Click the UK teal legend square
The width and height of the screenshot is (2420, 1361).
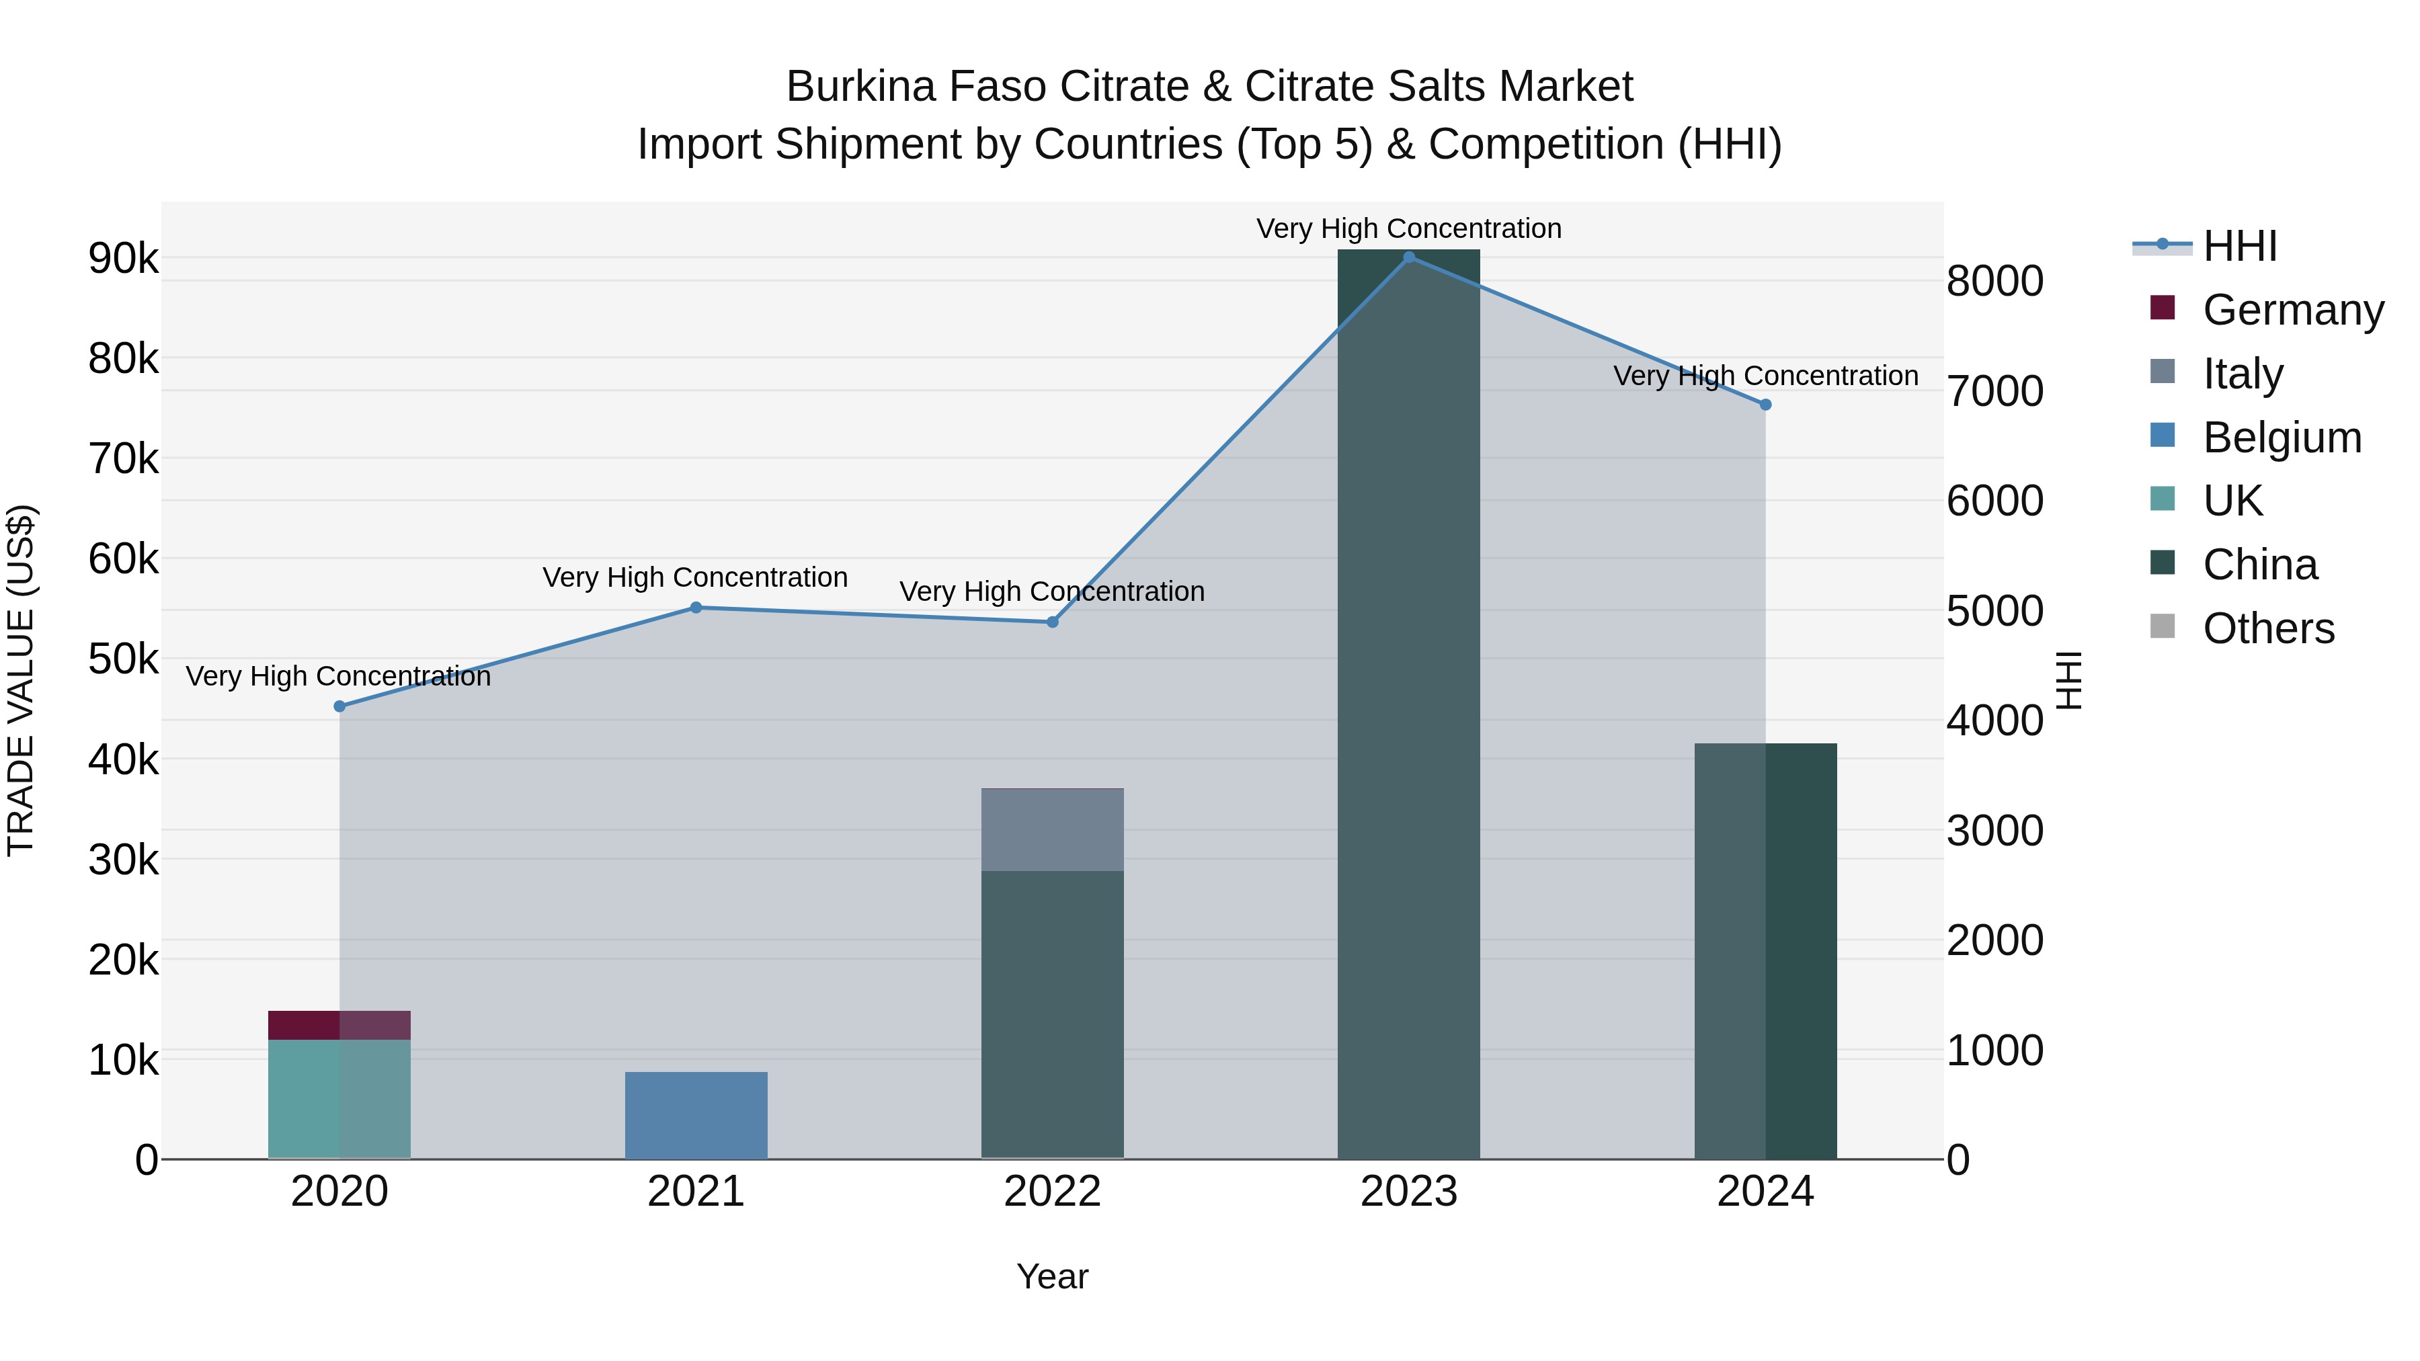click(2163, 499)
